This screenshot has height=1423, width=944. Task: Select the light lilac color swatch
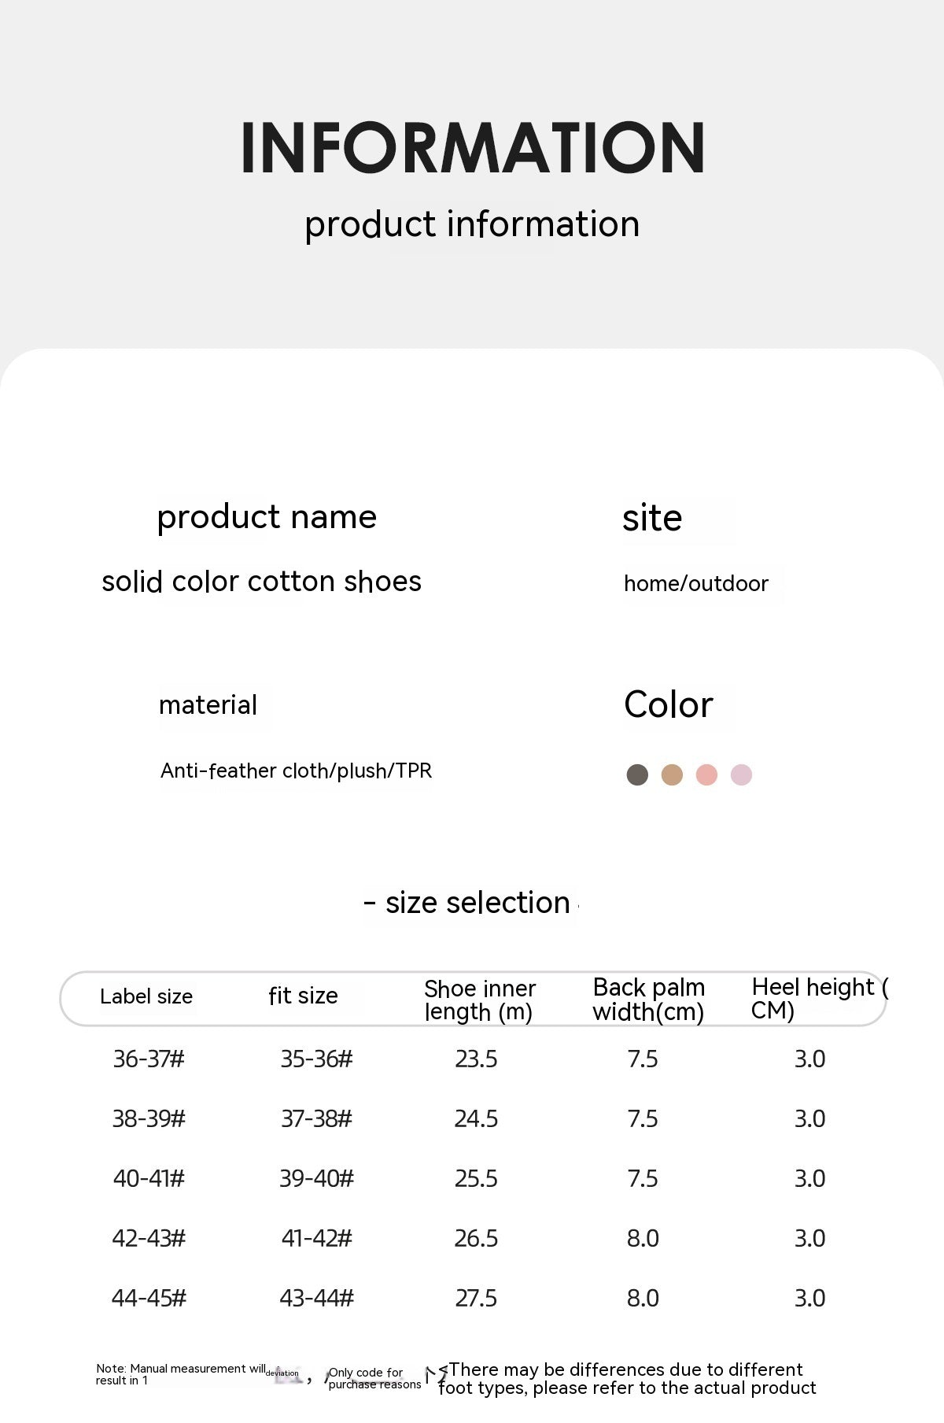click(741, 774)
